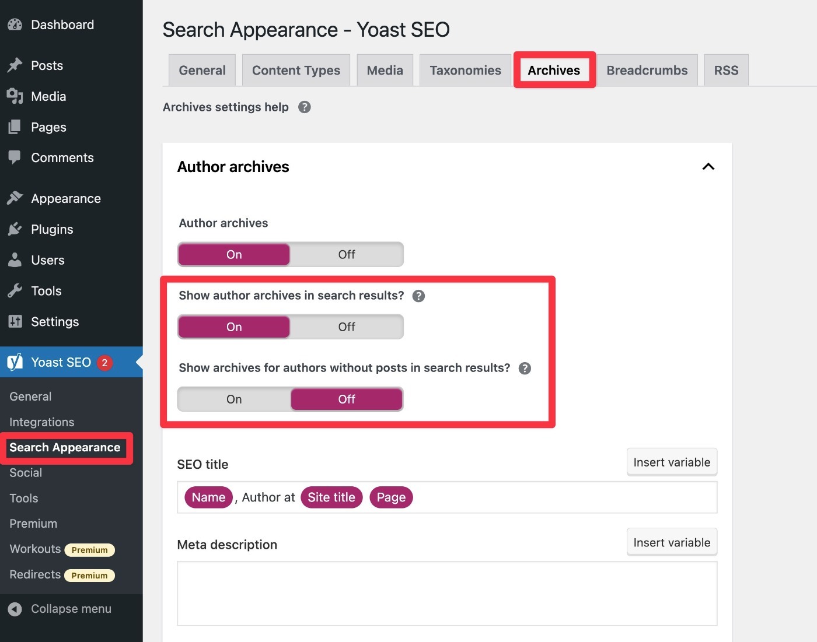Open Search Appearance submenu item

pyautogui.click(x=65, y=447)
